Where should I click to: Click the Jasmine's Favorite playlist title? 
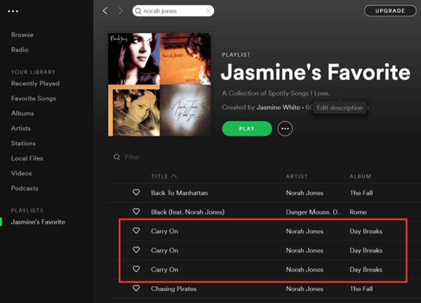coord(316,72)
